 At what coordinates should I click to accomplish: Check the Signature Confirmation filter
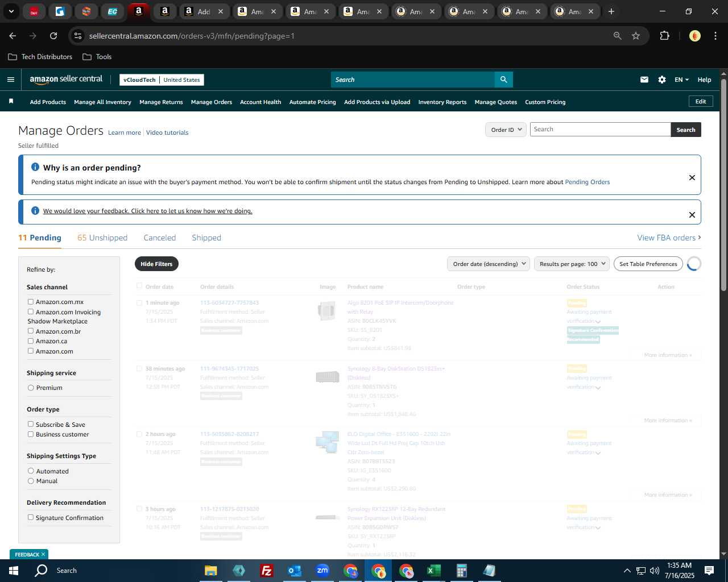31,517
